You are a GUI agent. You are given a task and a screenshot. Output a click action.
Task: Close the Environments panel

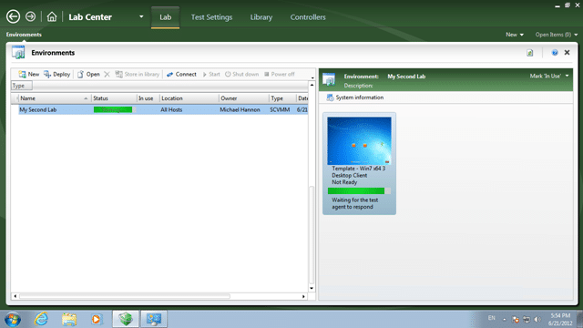tap(567, 53)
